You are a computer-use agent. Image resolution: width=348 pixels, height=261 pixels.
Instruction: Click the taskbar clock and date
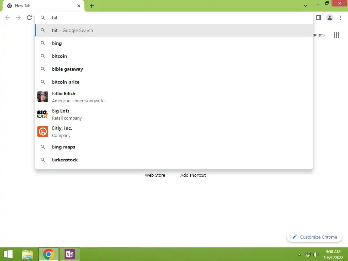point(333,255)
